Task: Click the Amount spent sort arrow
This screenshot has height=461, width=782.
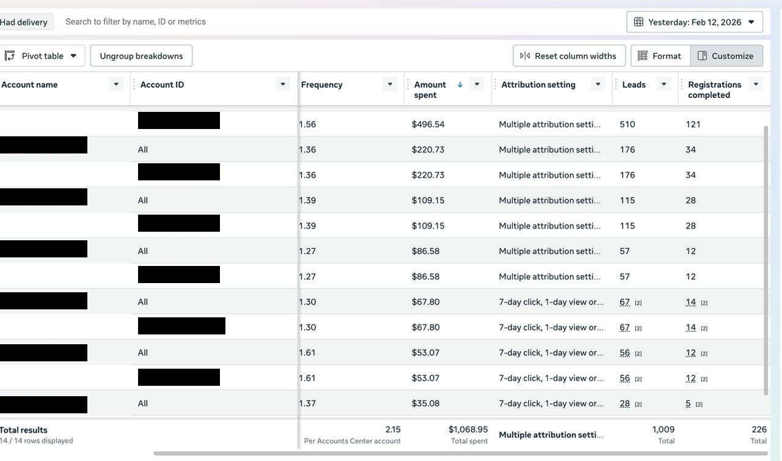Action: coord(460,84)
